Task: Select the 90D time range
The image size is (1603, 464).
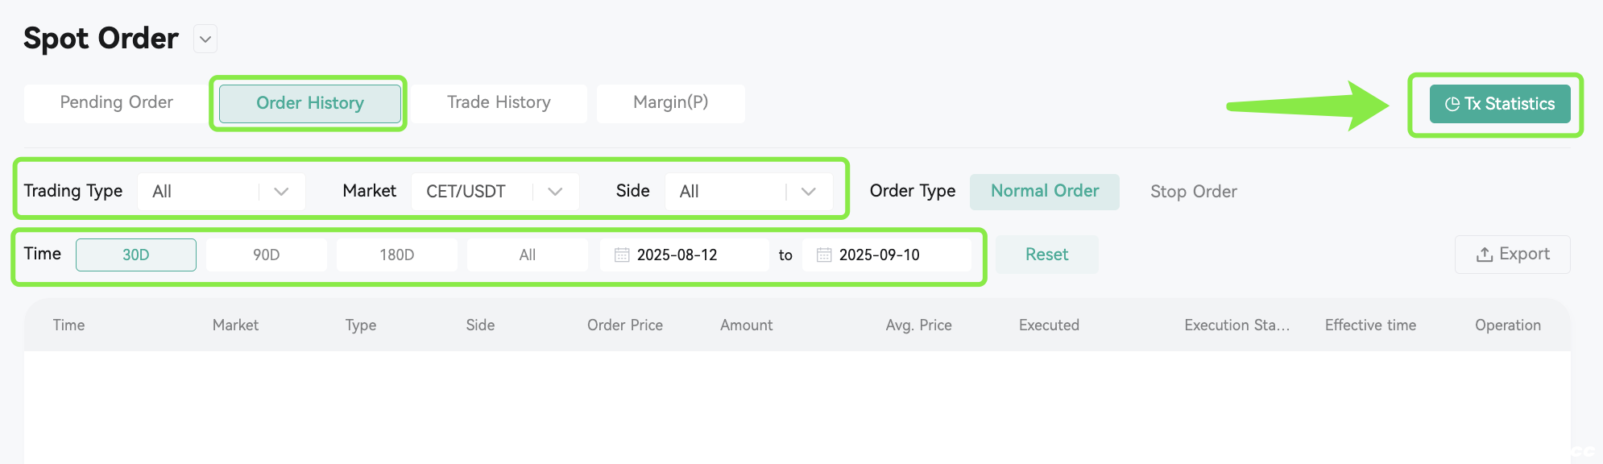Action: [x=267, y=255]
